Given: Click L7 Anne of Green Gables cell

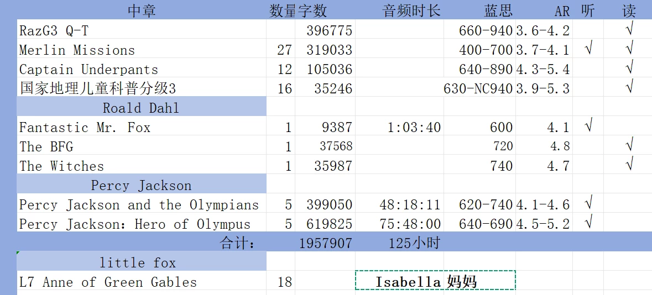Looking at the screenshot, I should pos(142,281).
